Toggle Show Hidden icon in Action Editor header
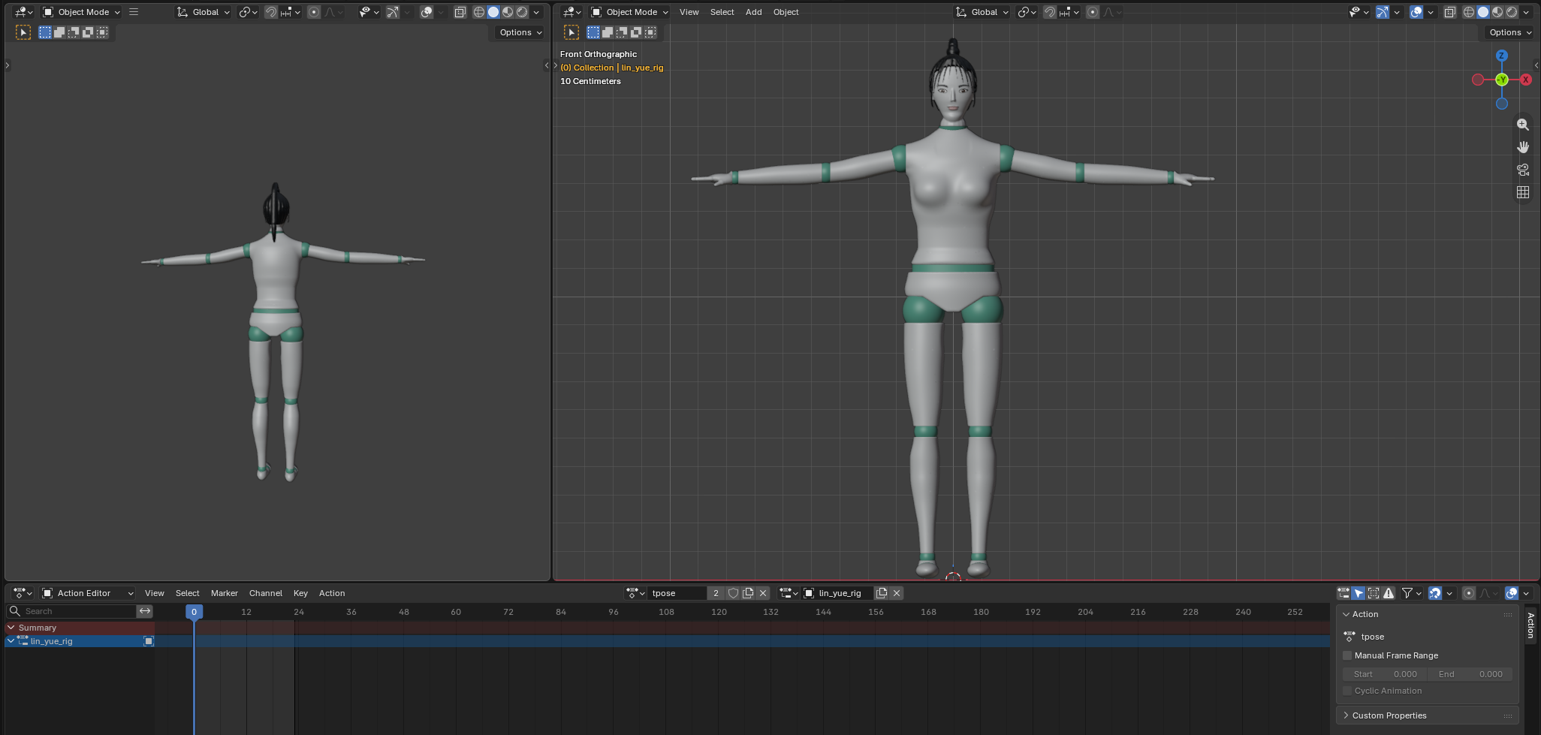This screenshot has height=735, width=1541. pyautogui.click(x=1374, y=593)
